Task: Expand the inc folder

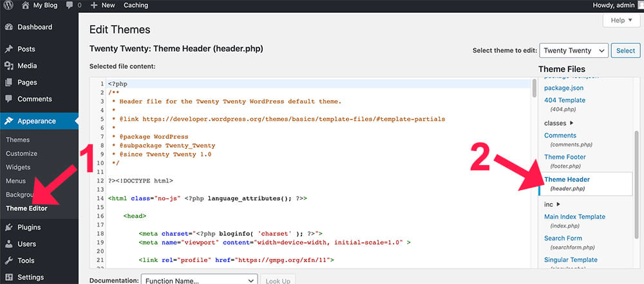Action: coord(552,204)
